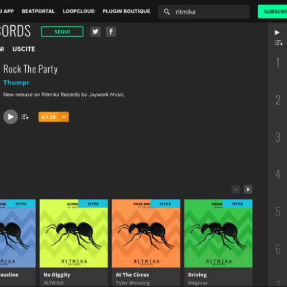This screenshot has width=287, height=287.
Task: Open the Thumpr artist link
Action: pyautogui.click(x=17, y=83)
